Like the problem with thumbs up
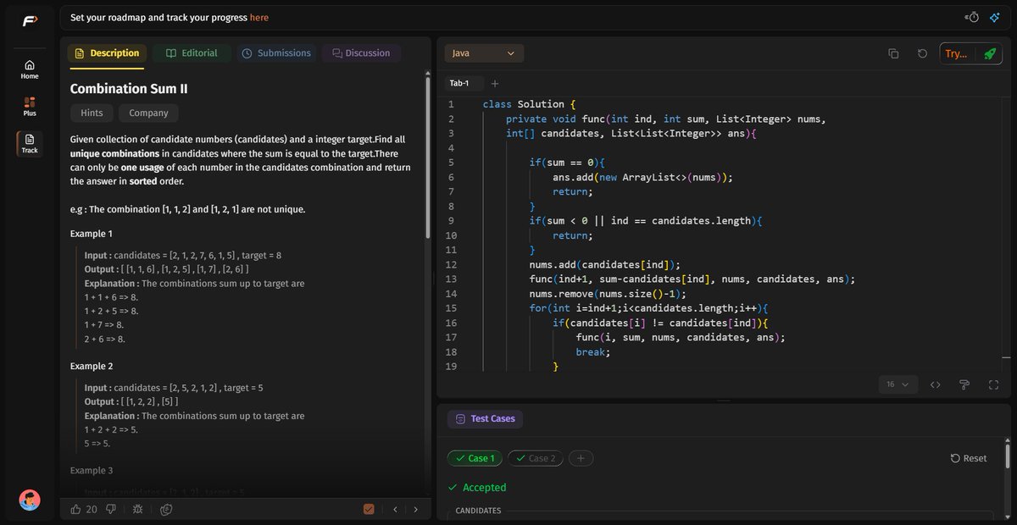Viewport: 1017px width, 525px height. click(x=75, y=509)
